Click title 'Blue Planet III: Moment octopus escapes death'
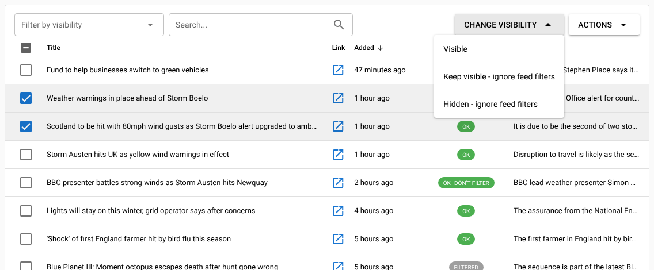Viewport: 654px width, 270px height. pyautogui.click(x=162, y=267)
